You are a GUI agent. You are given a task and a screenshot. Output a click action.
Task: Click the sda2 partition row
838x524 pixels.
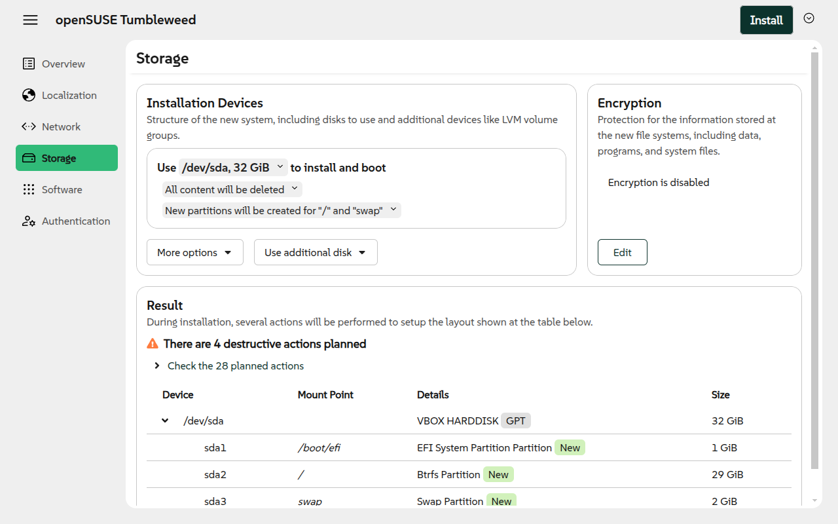coord(469,474)
